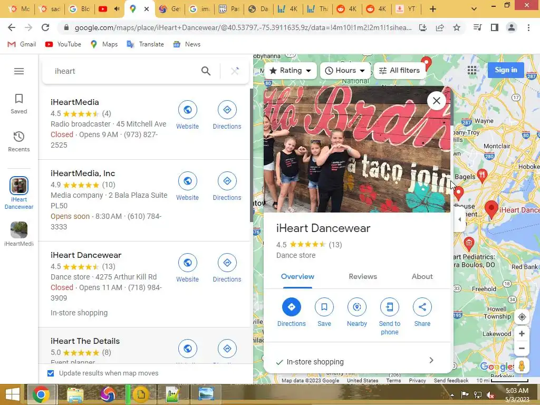This screenshot has height=405, width=540.
Task: Open Translate bookmark
Action: 145,44
